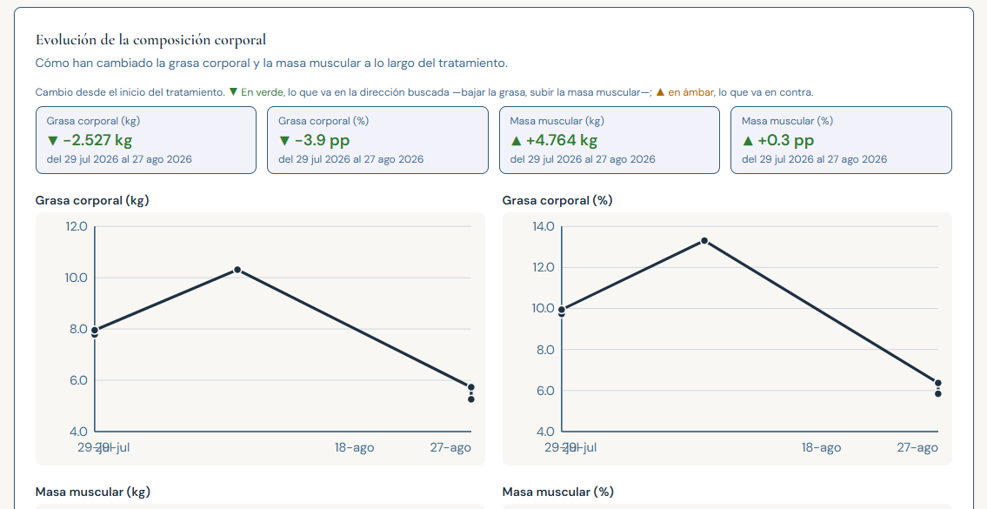Click the "Grasa corporal (%)" title above the chart
This screenshot has height=509, width=987.
(x=557, y=200)
